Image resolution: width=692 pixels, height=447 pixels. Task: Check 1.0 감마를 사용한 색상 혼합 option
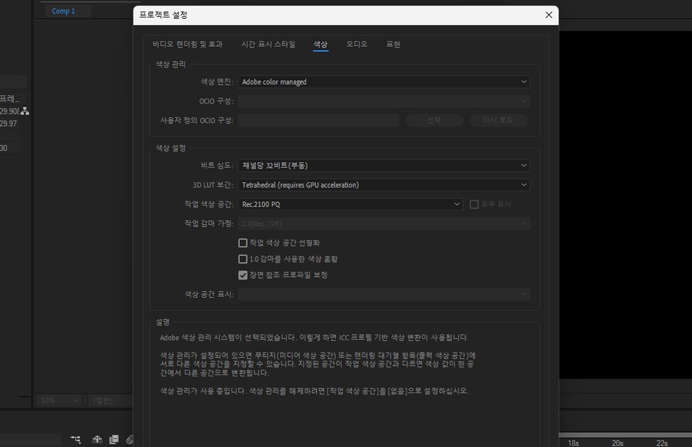[x=243, y=258]
